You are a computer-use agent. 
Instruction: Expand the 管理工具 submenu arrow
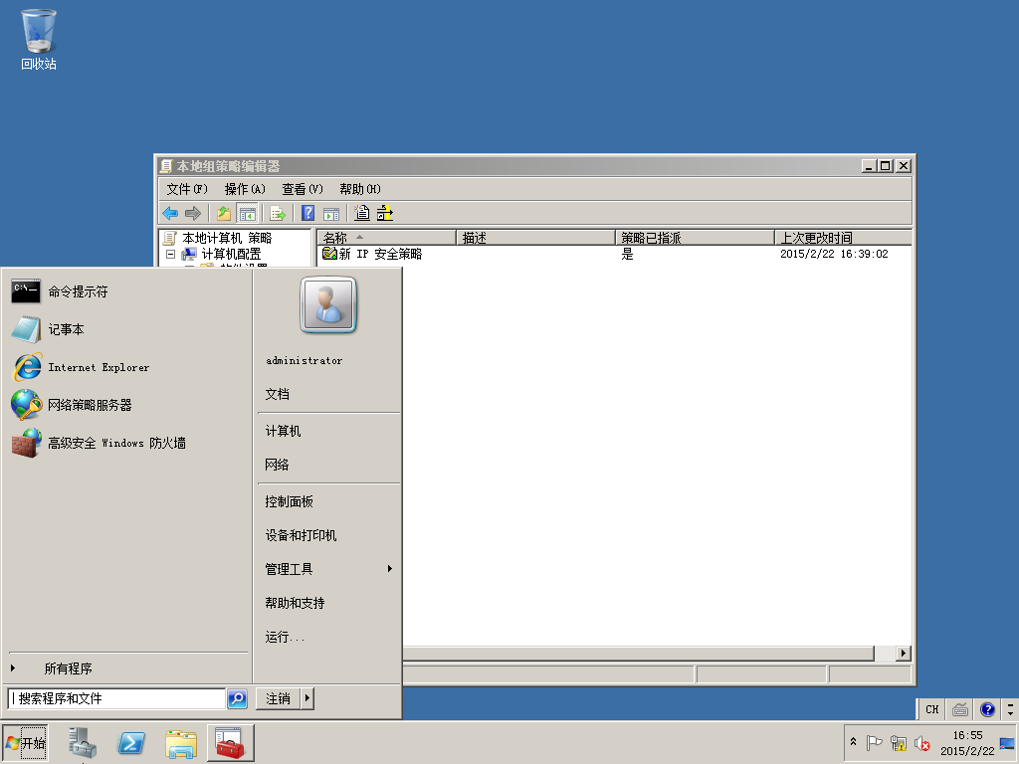389,568
